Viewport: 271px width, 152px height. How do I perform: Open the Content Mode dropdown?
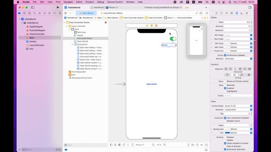point(238,106)
